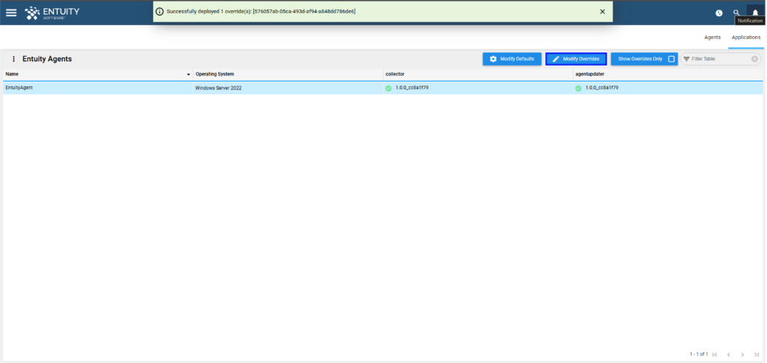Click the Entuity Software logo
Viewport: 767px width, 363px height.
52,13
